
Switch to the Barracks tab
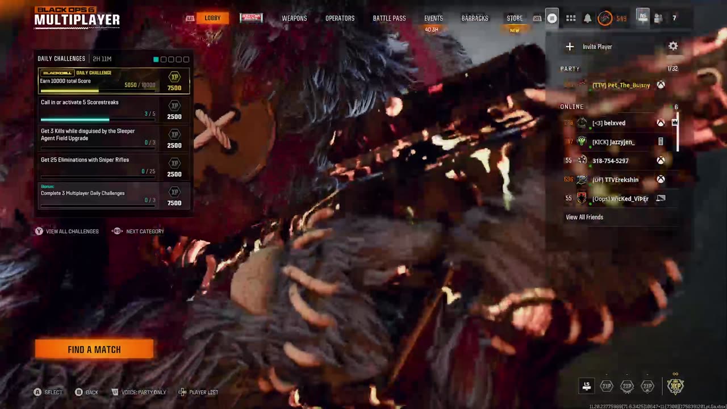[475, 18]
